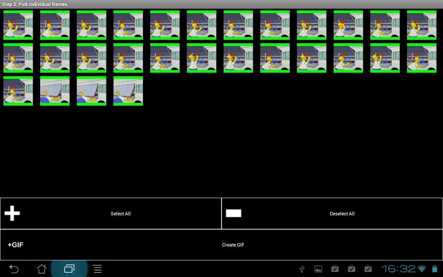
Task: Toggle the first frame in the top row
Action: point(18,25)
